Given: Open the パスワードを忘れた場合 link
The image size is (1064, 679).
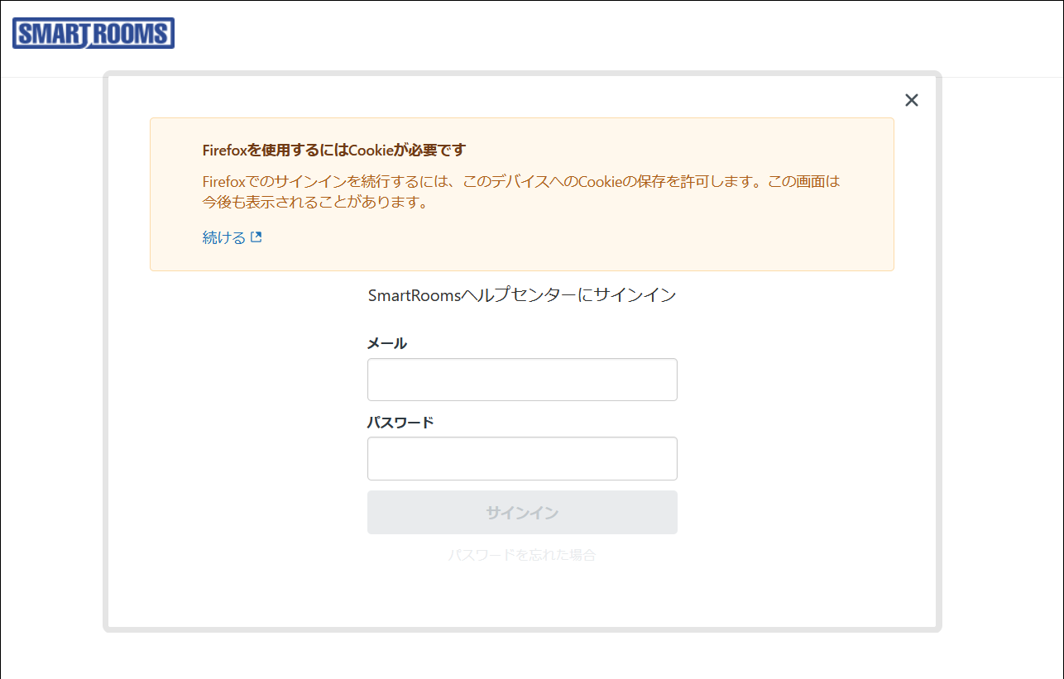Looking at the screenshot, I should pyautogui.click(x=522, y=555).
